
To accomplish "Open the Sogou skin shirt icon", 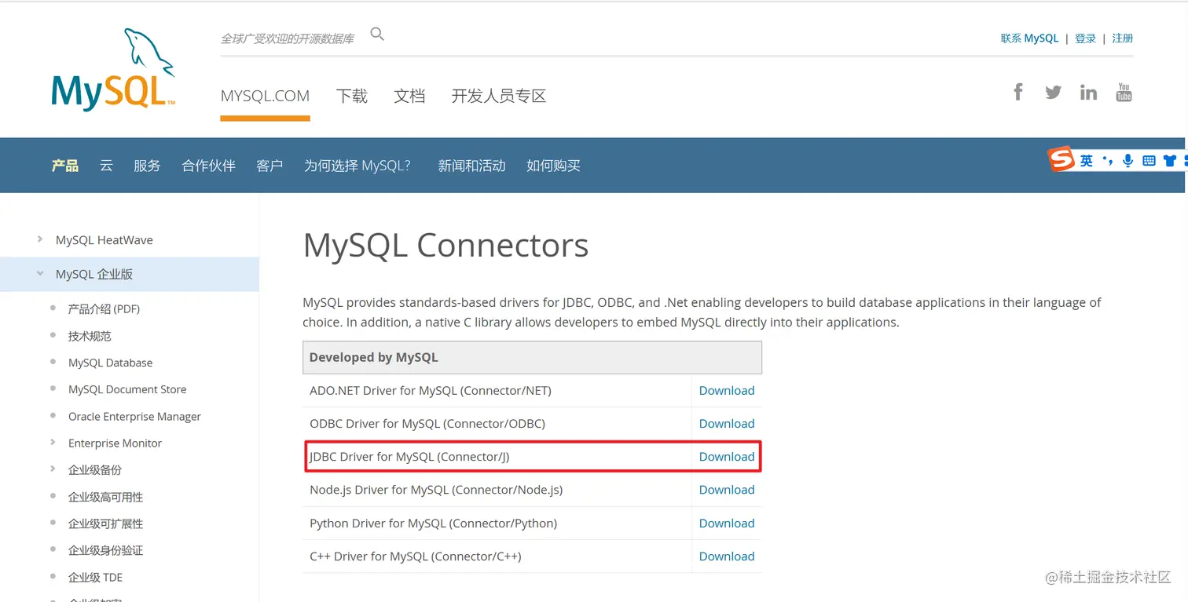I will pyautogui.click(x=1170, y=161).
